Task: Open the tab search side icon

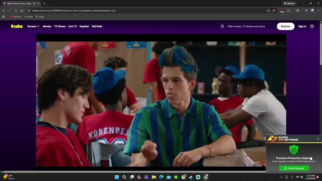Action: [297, 11]
